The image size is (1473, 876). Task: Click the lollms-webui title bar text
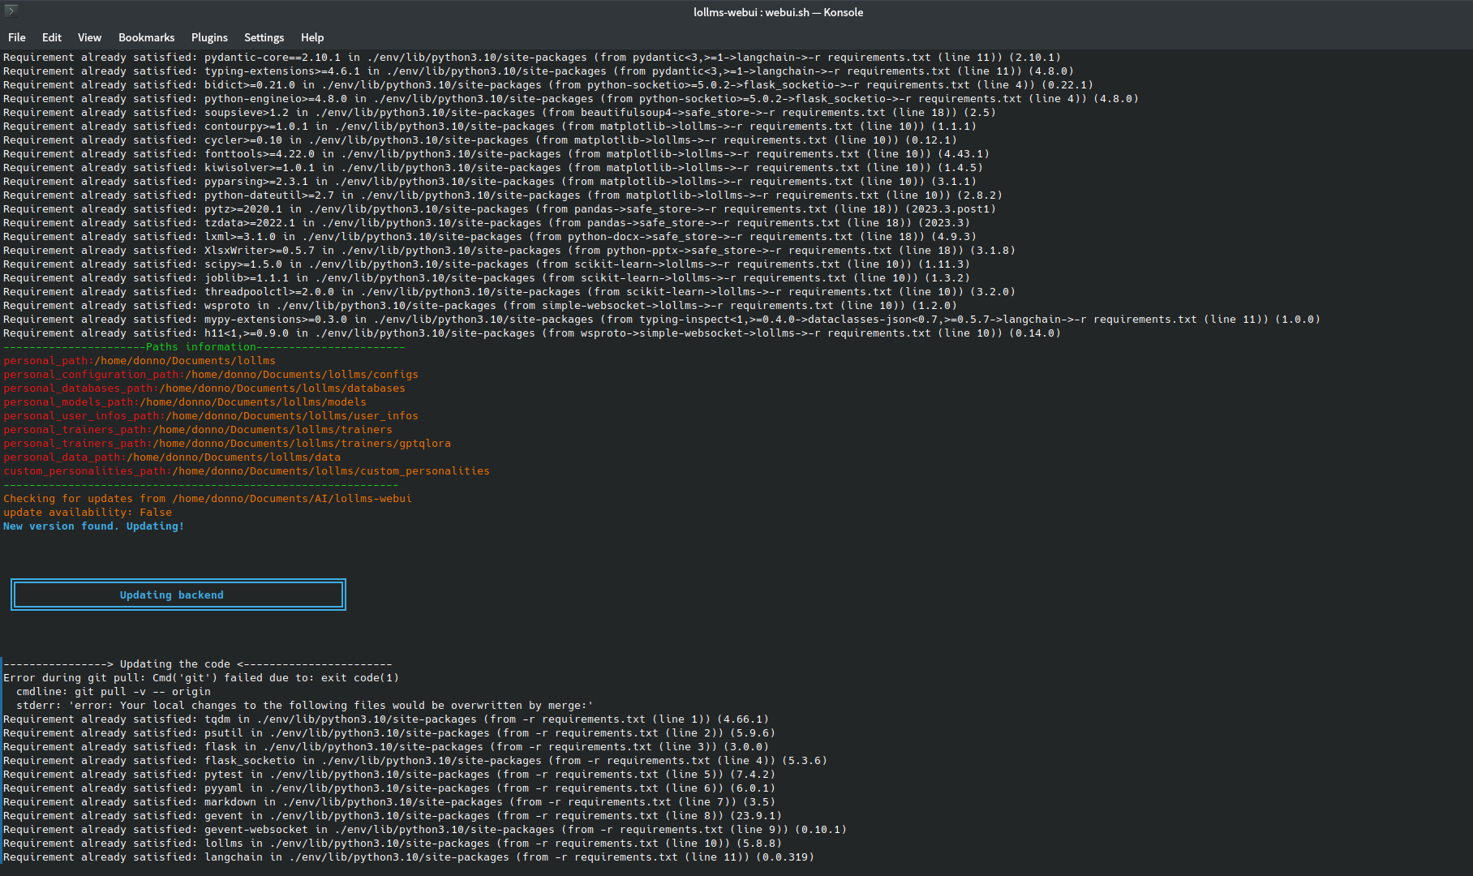click(777, 11)
